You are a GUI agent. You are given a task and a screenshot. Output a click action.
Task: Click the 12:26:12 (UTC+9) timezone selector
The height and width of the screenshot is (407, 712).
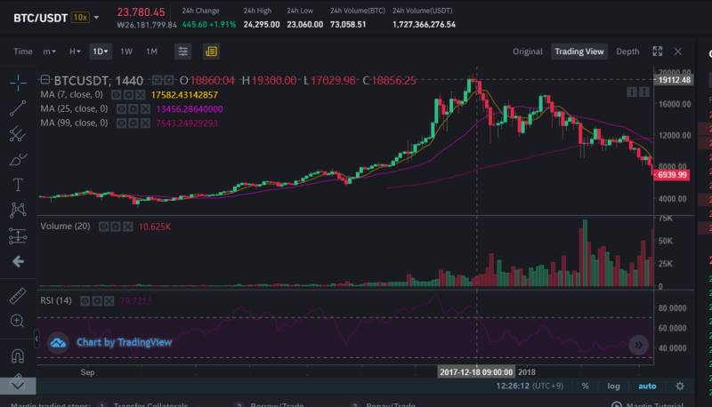point(530,387)
